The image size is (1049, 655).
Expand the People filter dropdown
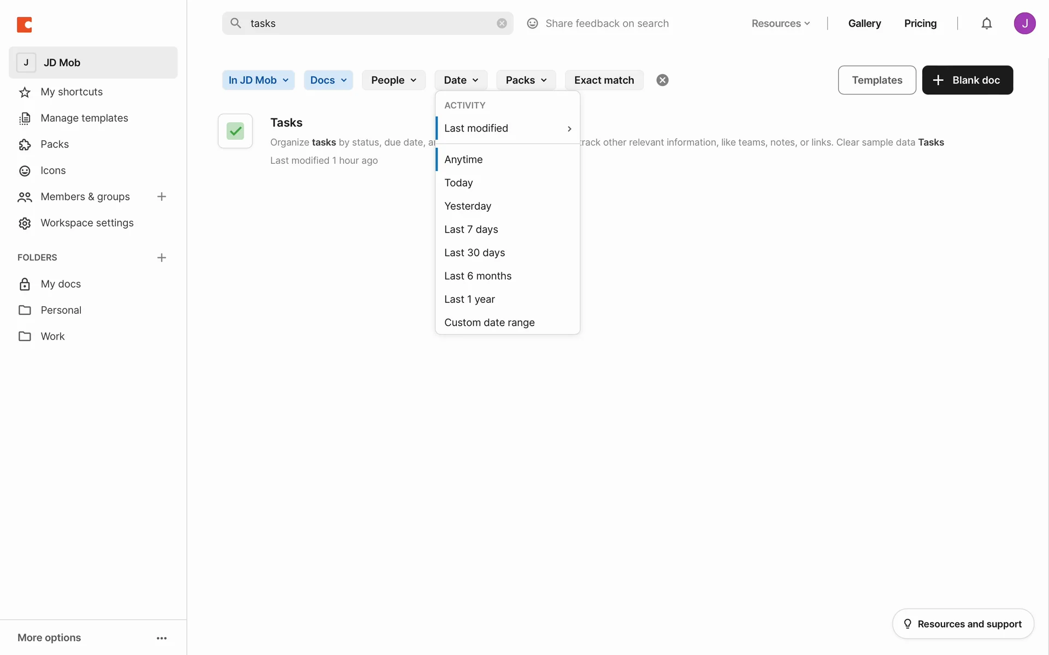[x=393, y=80]
